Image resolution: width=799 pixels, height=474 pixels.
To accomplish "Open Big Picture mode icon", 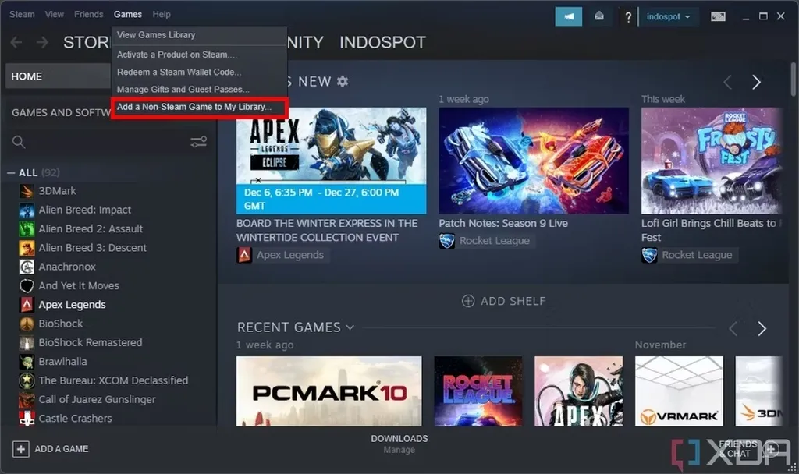I will click(718, 17).
